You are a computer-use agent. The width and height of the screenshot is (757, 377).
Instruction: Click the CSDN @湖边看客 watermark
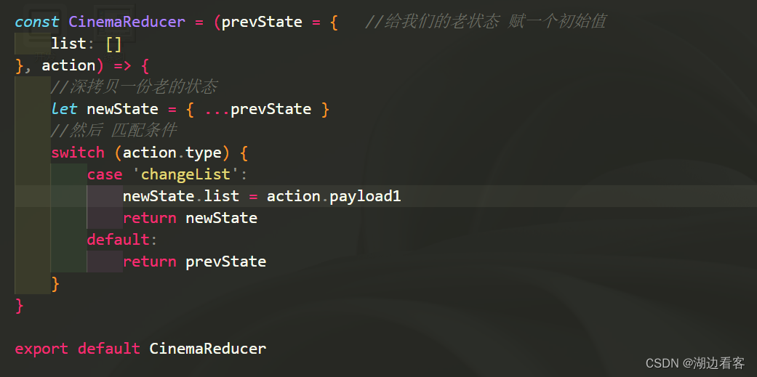(694, 362)
